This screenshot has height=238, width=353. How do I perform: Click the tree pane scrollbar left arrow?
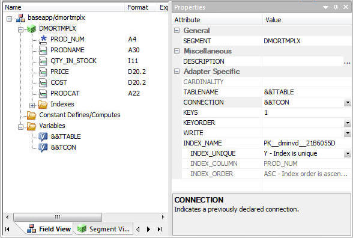click(x=7, y=217)
